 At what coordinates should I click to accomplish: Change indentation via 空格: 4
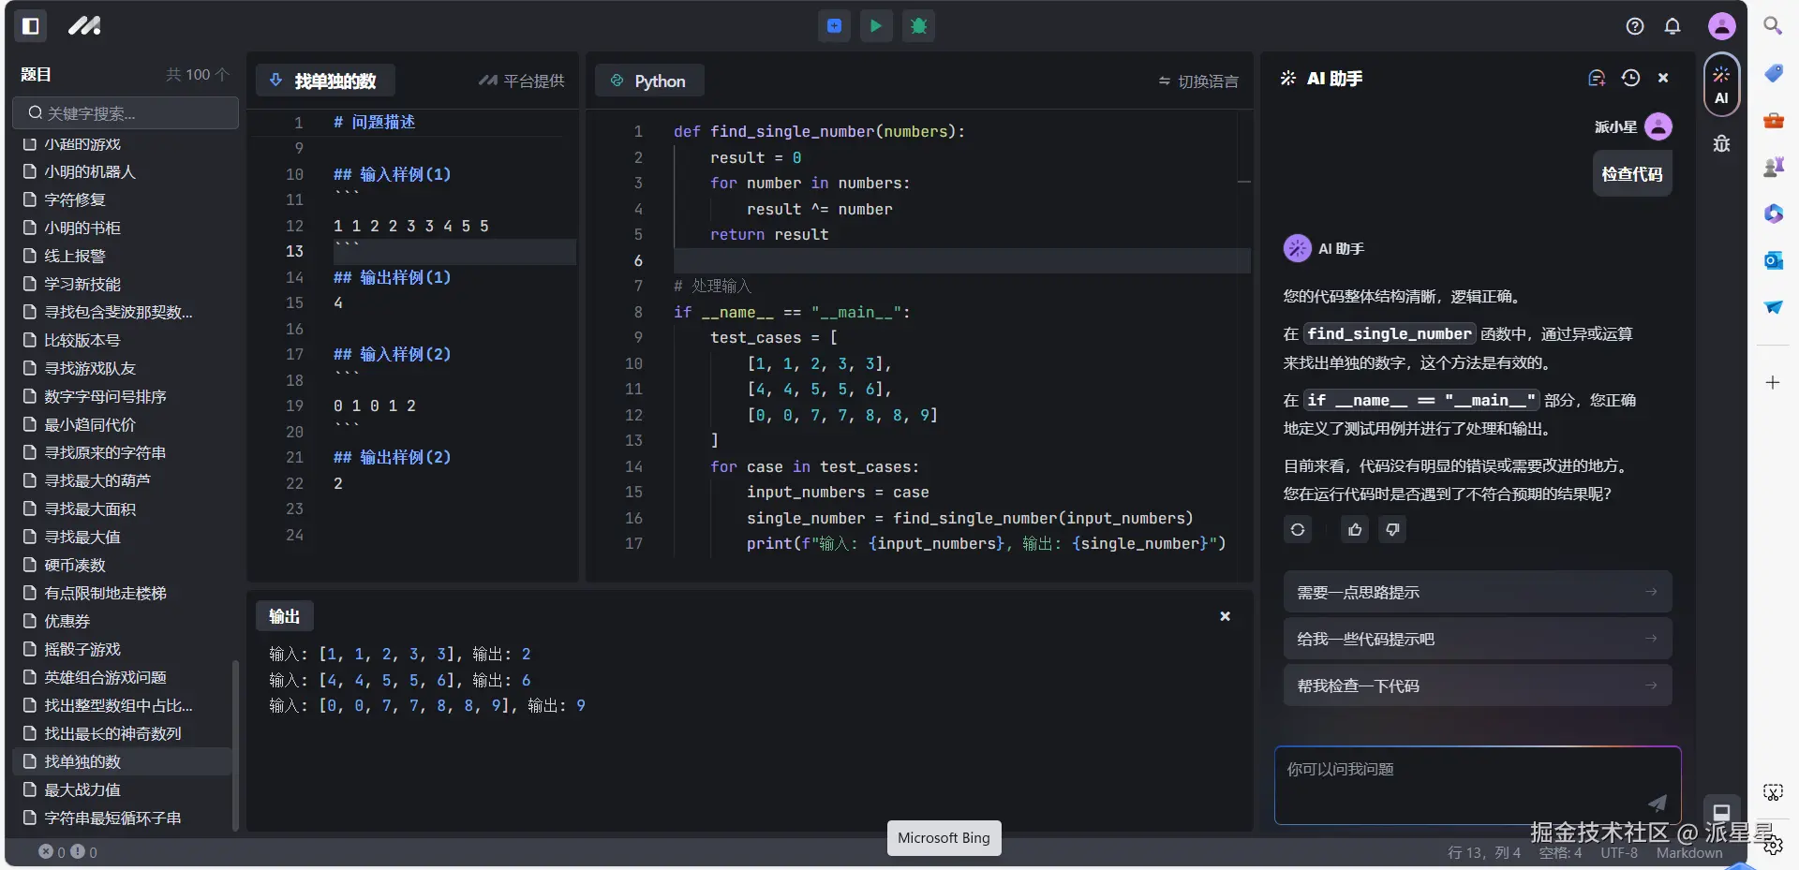point(1560,853)
